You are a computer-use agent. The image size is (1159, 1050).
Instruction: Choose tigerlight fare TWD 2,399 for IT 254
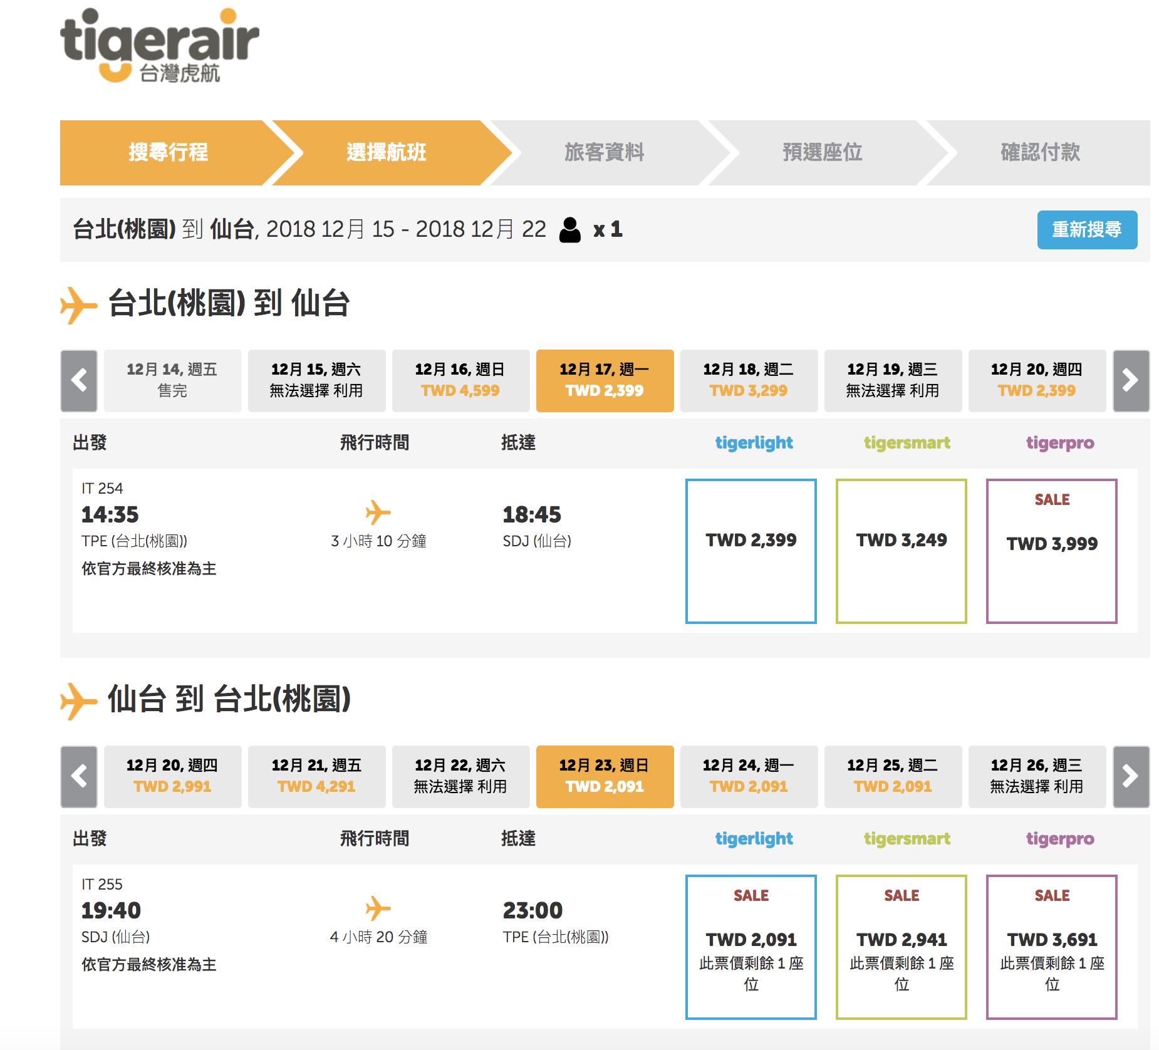pyautogui.click(x=751, y=551)
